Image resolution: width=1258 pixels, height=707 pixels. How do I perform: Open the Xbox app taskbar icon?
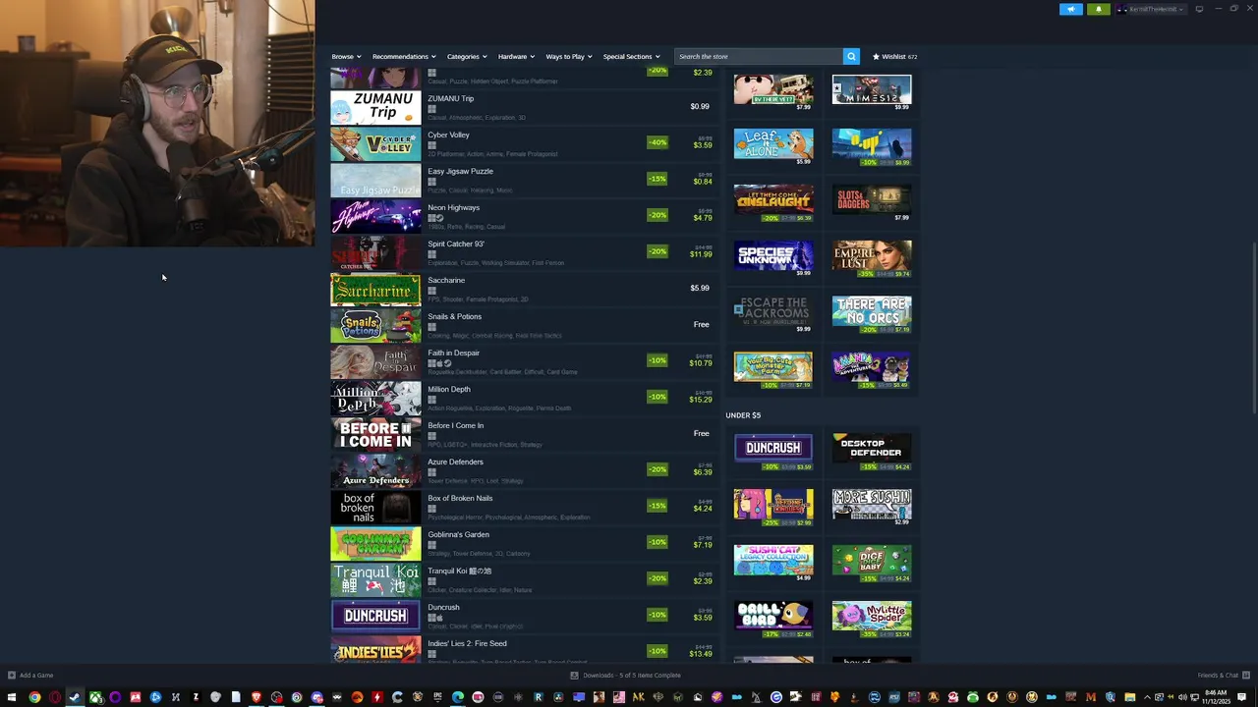[95, 697]
